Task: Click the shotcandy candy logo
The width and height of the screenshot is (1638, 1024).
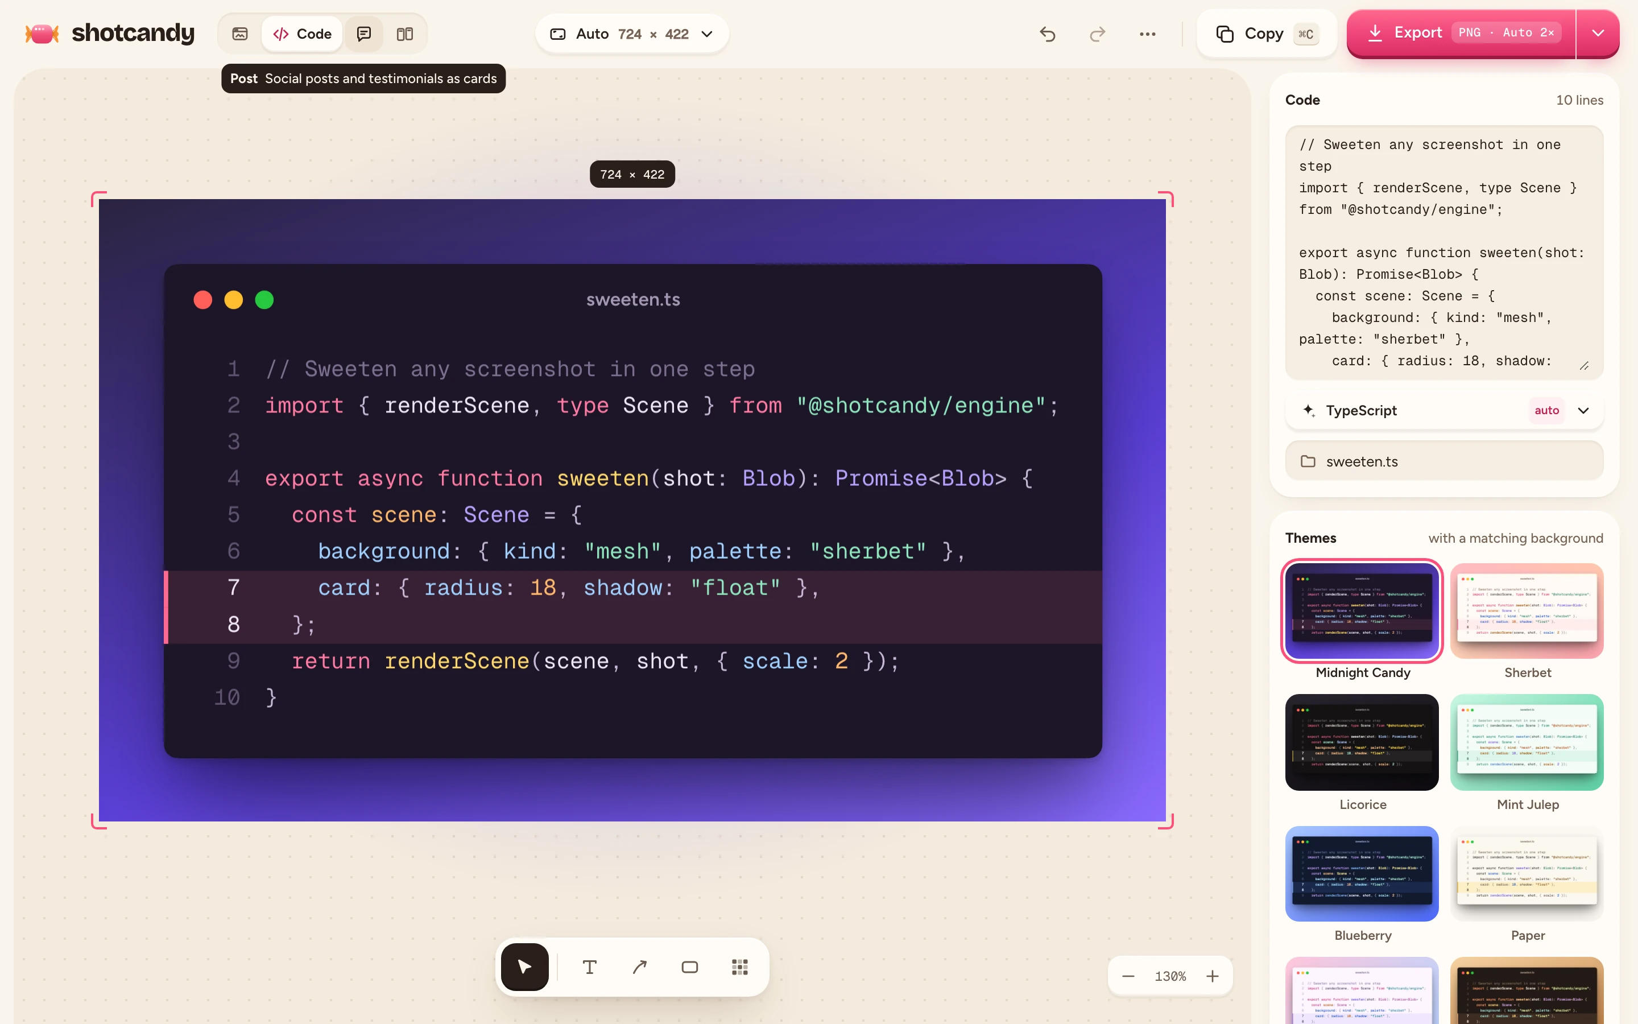Action: pyautogui.click(x=42, y=33)
